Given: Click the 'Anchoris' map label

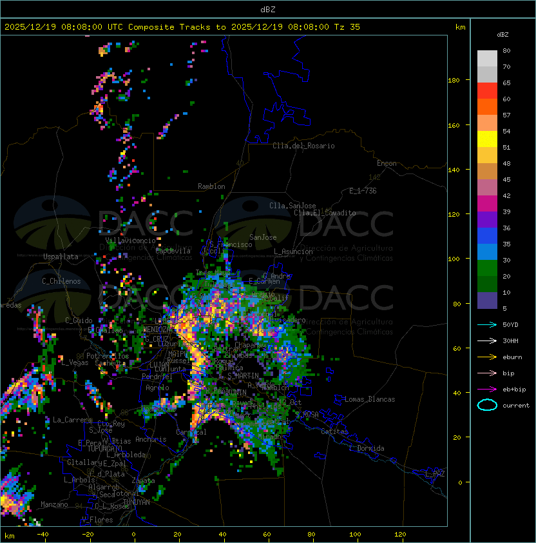Looking at the screenshot, I should point(151,439).
